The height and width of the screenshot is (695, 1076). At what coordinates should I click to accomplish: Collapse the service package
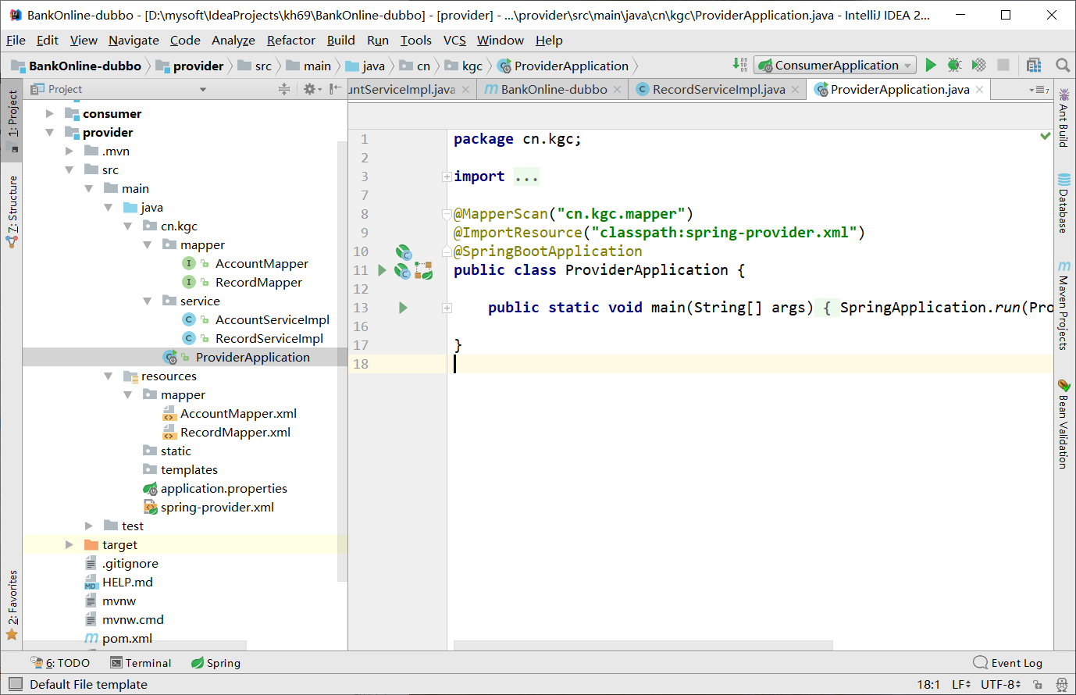click(x=148, y=301)
